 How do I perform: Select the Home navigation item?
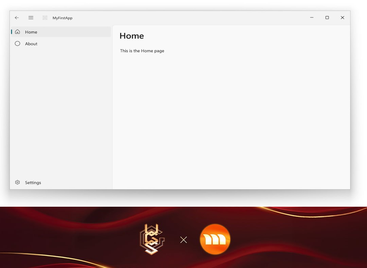click(x=61, y=32)
